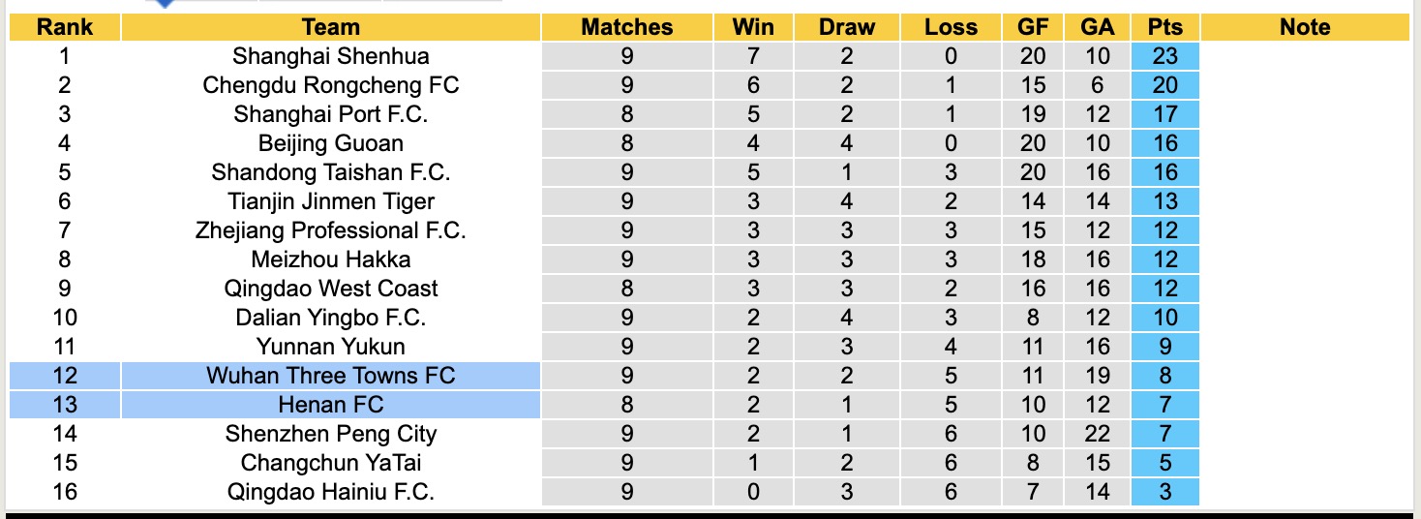Select the GA column header

[1098, 27]
